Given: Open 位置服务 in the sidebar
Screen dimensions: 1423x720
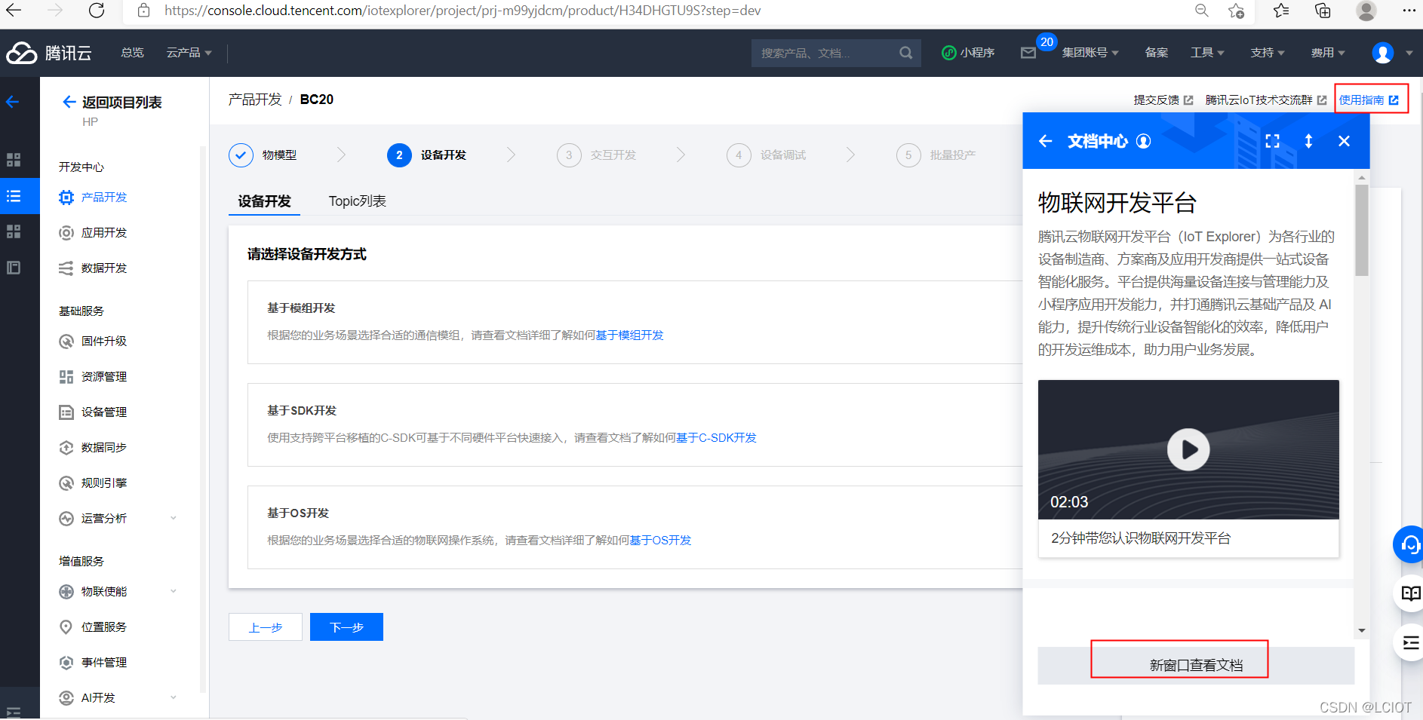Looking at the screenshot, I should [104, 627].
